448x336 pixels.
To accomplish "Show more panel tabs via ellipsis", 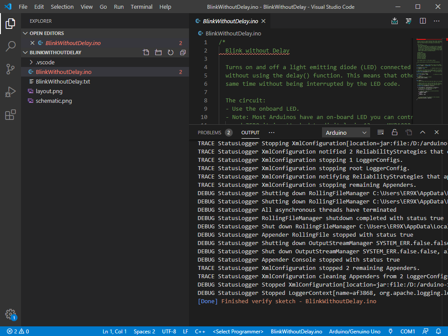I will coord(271,133).
